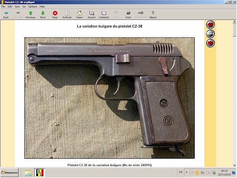
Task: Click the red Stop icon
Action: point(55,13)
